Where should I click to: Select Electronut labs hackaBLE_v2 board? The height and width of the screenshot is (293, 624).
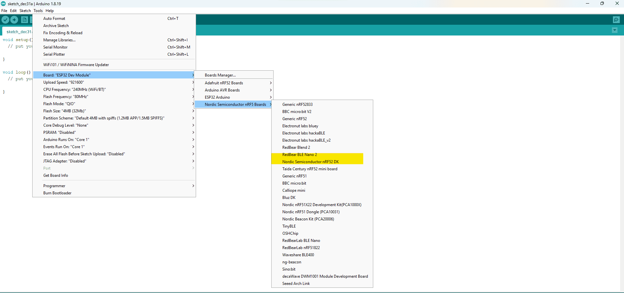tap(322, 140)
